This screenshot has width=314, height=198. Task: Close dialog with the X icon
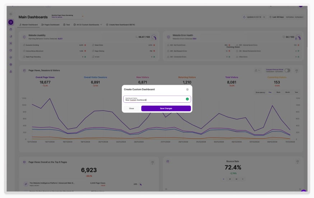187,89
